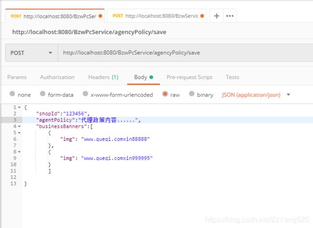
Task: Open the Tests tab
Action: coord(233,77)
